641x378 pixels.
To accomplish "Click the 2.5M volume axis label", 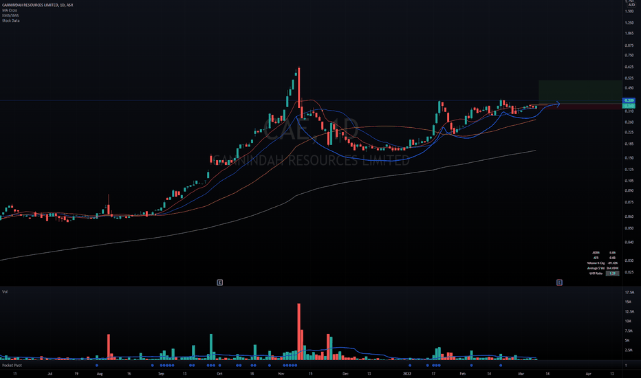I will pyautogui.click(x=629, y=351).
